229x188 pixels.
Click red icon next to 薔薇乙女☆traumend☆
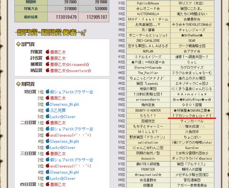[x=47, y=64]
